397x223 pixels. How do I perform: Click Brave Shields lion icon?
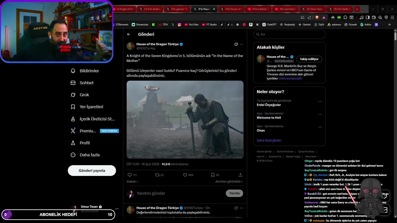317,17
